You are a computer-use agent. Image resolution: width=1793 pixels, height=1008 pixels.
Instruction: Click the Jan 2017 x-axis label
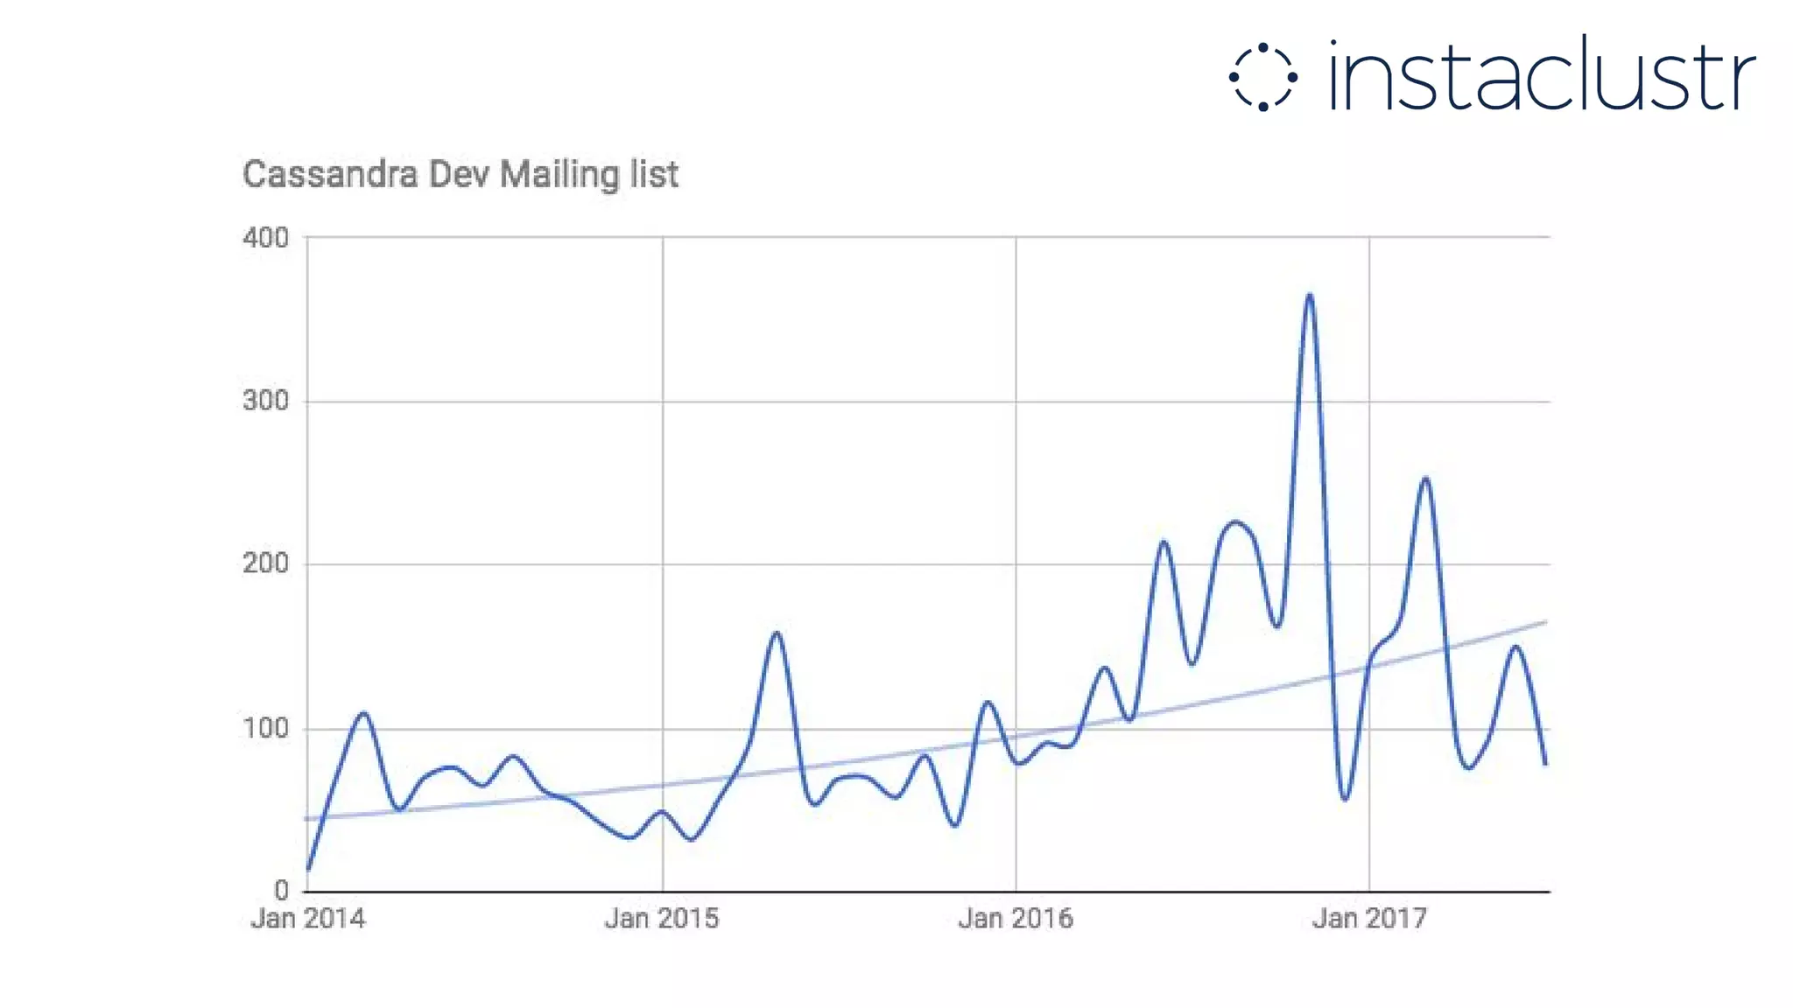[1368, 919]
